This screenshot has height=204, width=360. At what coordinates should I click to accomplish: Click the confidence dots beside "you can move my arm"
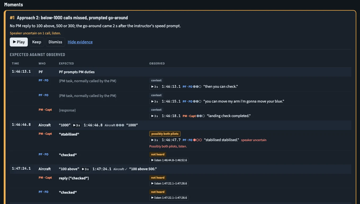197,101
